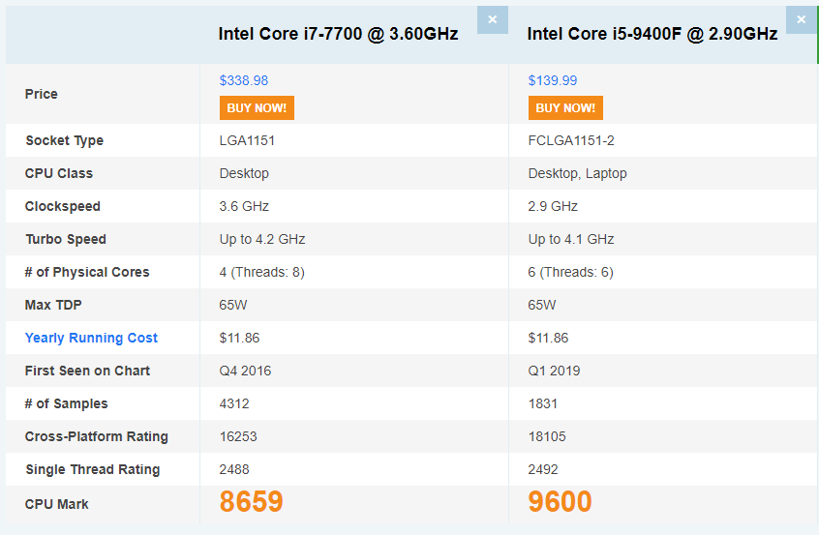Click the 6 (Threads: 6) value
Image resolution: width=819 pixels, height=535 pixels.
coord(571,273)
